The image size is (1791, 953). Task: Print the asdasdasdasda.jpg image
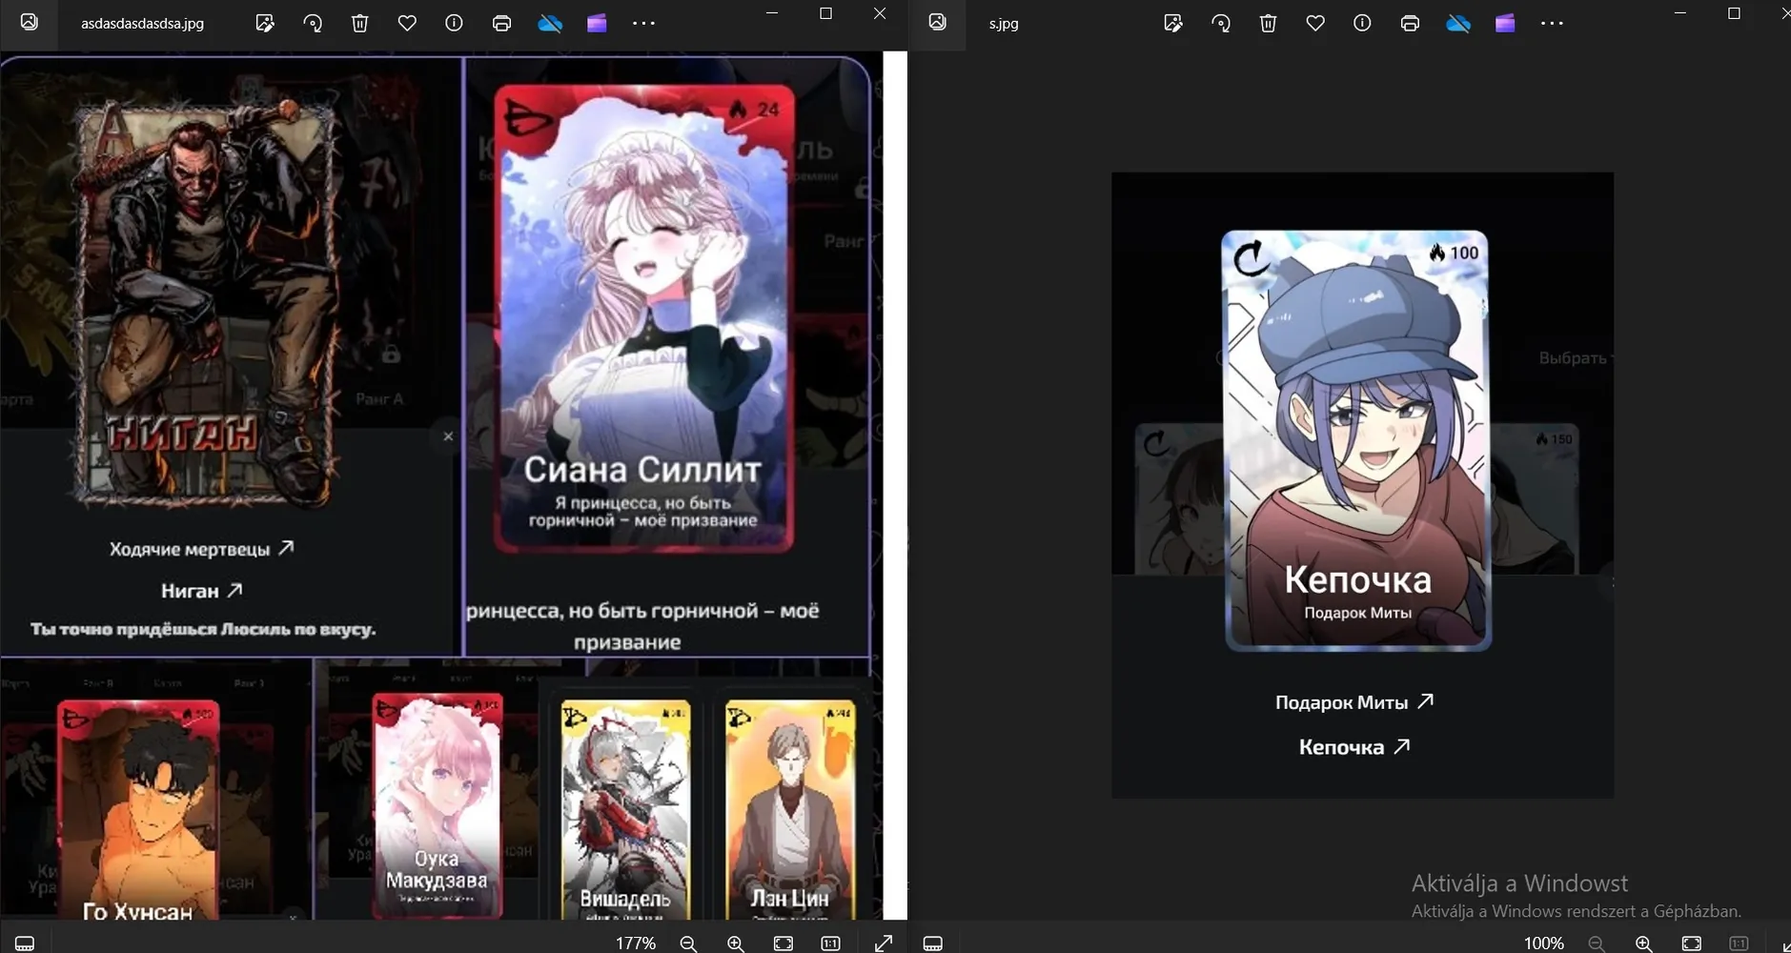[x=501, y=23]
